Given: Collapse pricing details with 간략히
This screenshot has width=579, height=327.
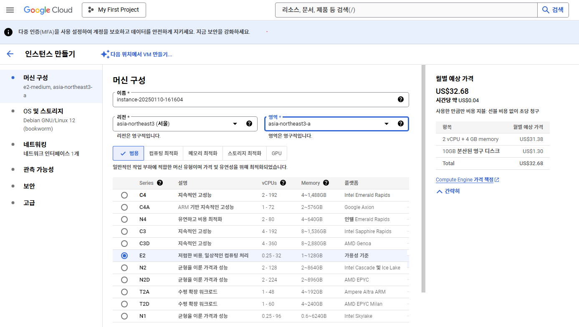Looking at the screenshot, I should coord(448,191).
